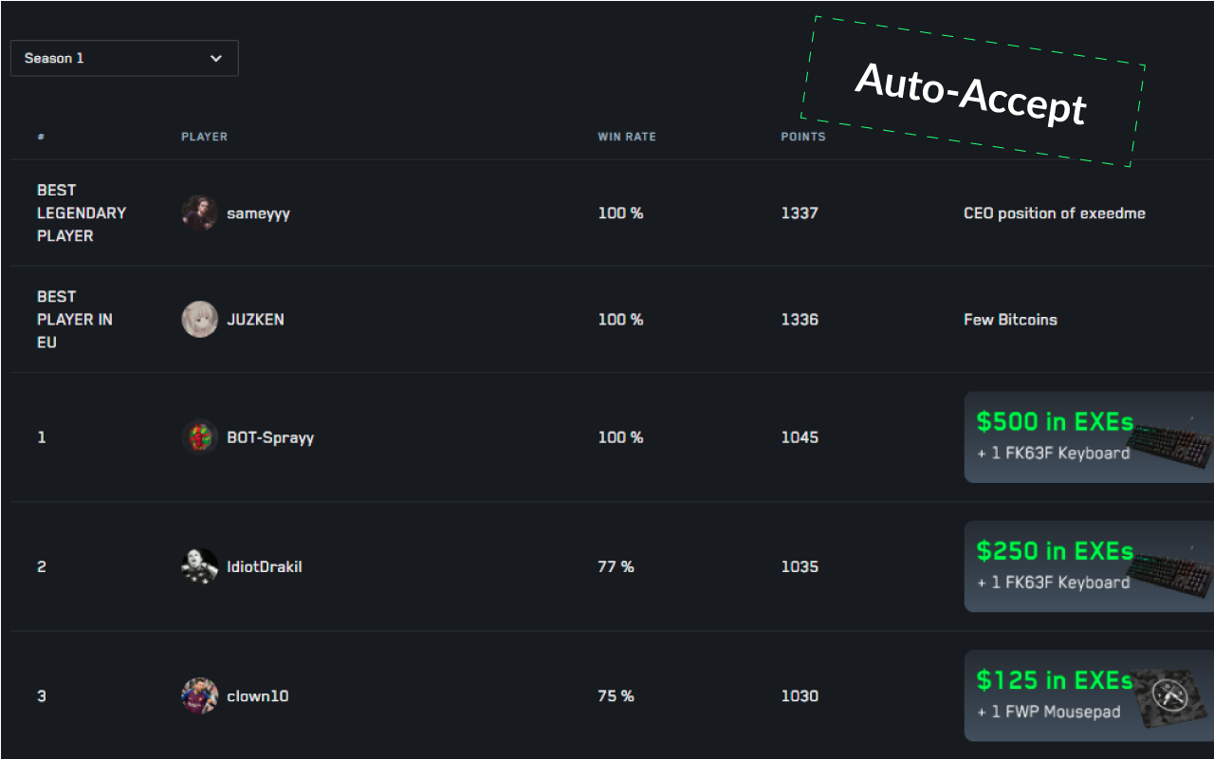Sort by the POINTS column header
1214x759 pixels.
tap(802, 137)
